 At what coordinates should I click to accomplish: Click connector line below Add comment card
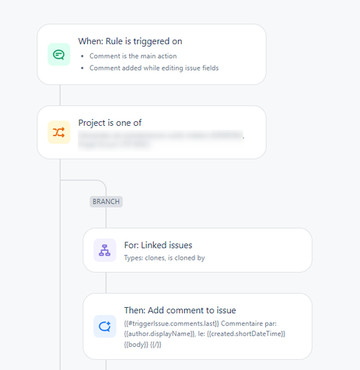[106, 365]
